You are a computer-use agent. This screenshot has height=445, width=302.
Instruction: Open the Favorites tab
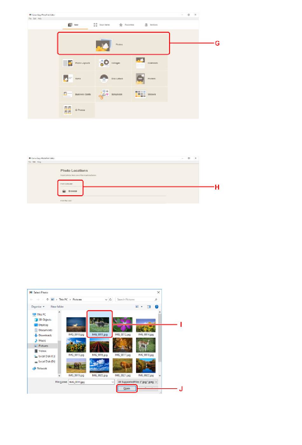tap(127, 25)
